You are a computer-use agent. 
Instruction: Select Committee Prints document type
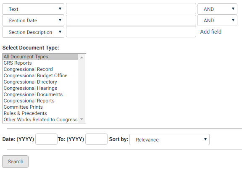(40, 107)
